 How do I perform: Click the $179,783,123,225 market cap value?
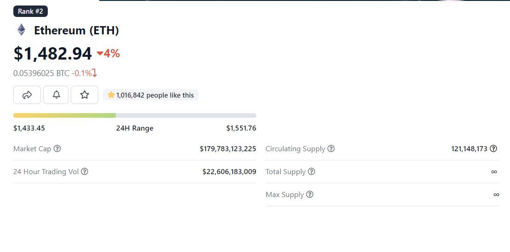pyautogui.click(x=228, y=148)
